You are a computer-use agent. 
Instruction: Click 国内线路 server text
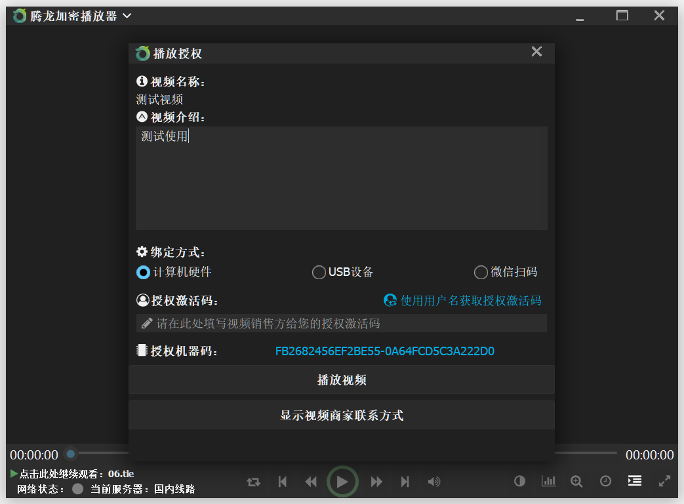[x=174, y=489]
